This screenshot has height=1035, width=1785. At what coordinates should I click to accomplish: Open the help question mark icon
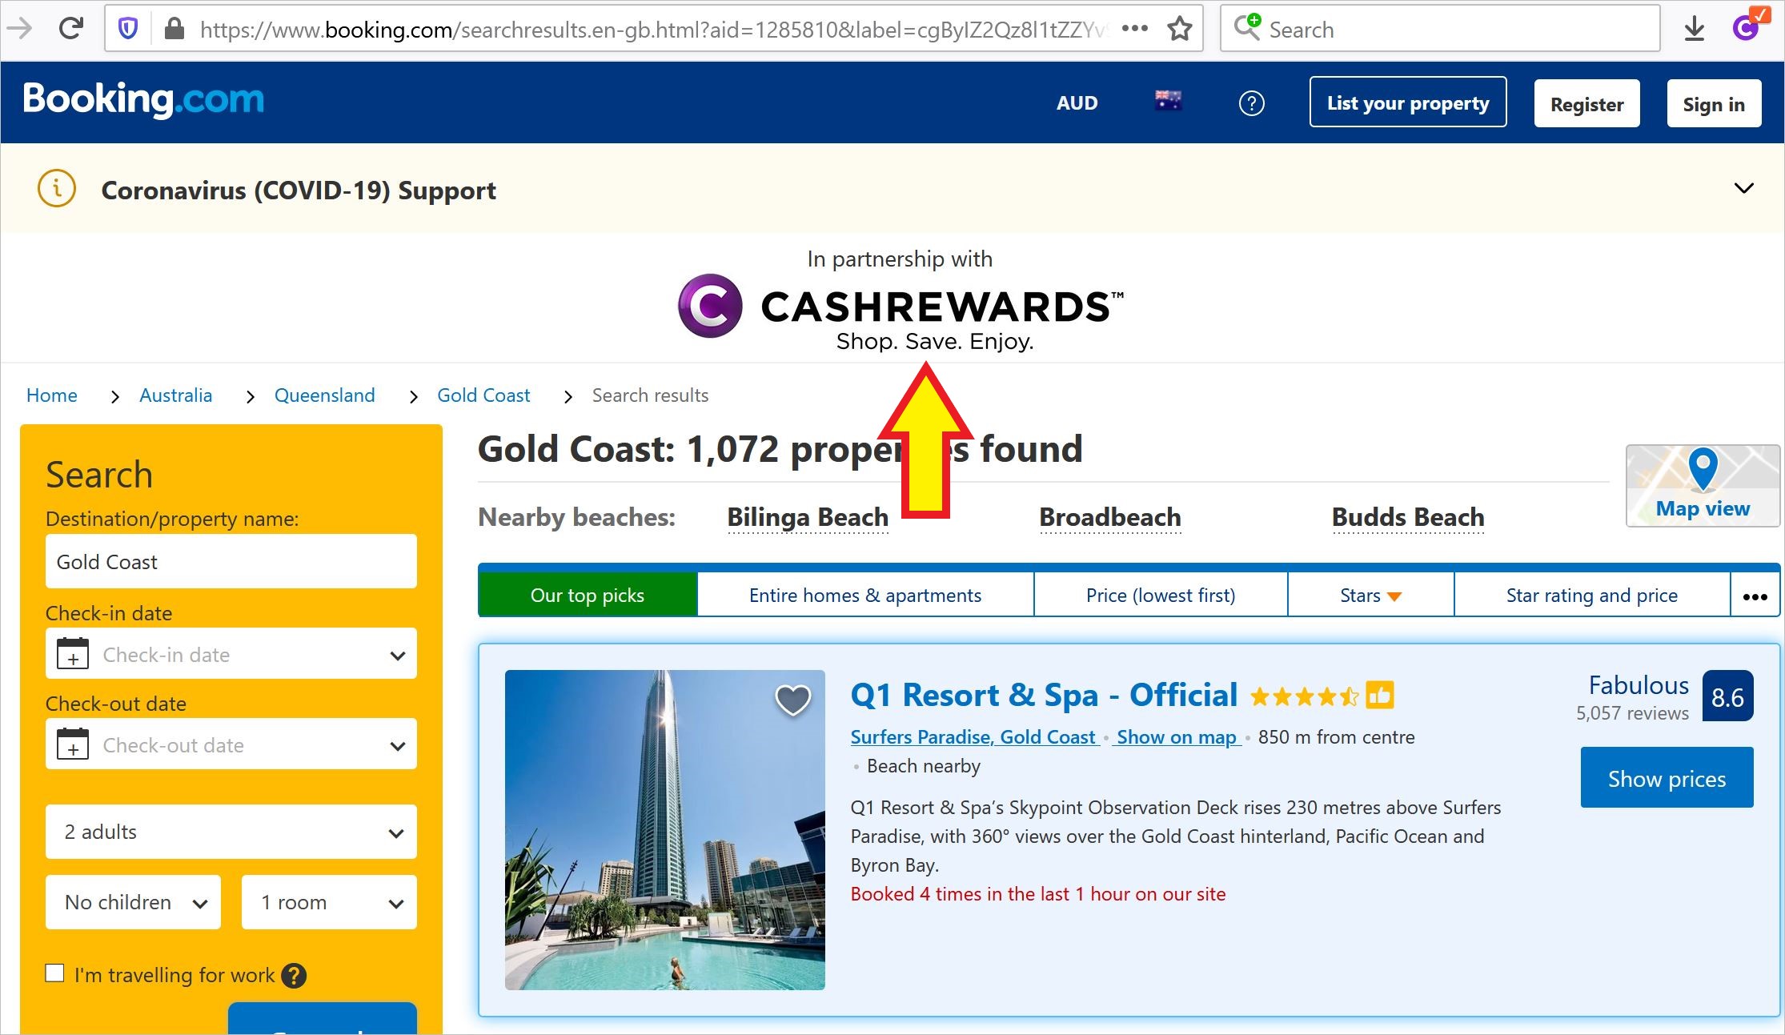point(1251,102)
